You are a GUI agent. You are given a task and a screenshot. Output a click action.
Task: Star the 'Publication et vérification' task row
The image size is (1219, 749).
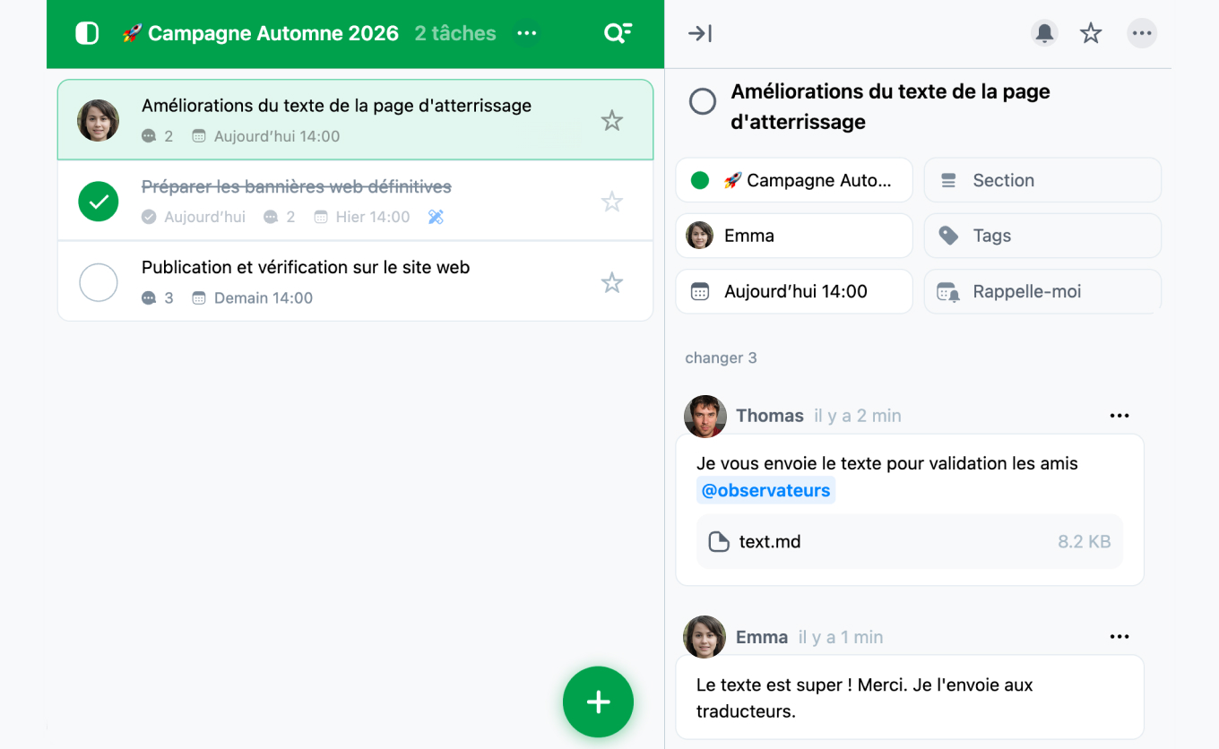(x=612, y=283)
